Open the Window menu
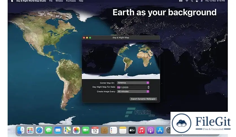 tap(59, 1)
